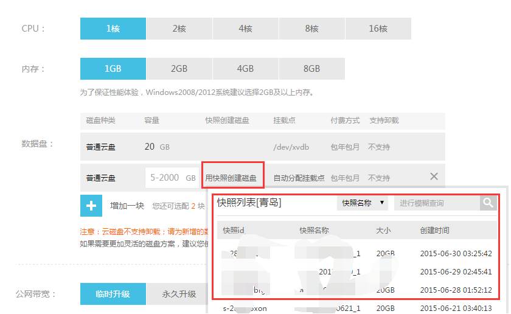This screenshot has height=314, width=511.
Task: Select the 1核 CPU option
Action: [113, 29]
